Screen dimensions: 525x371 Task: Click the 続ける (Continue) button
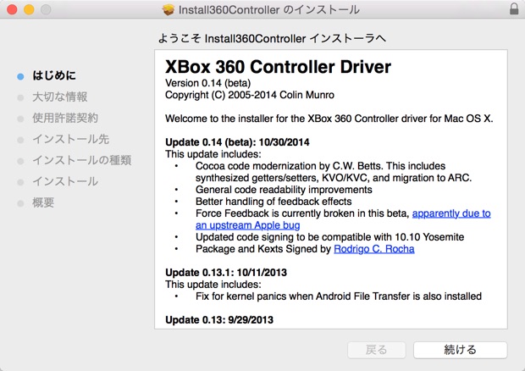point(460,350)
